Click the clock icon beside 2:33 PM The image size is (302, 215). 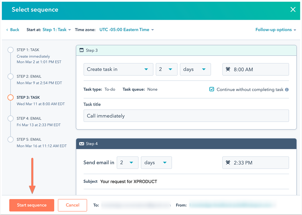coord(228,163)
